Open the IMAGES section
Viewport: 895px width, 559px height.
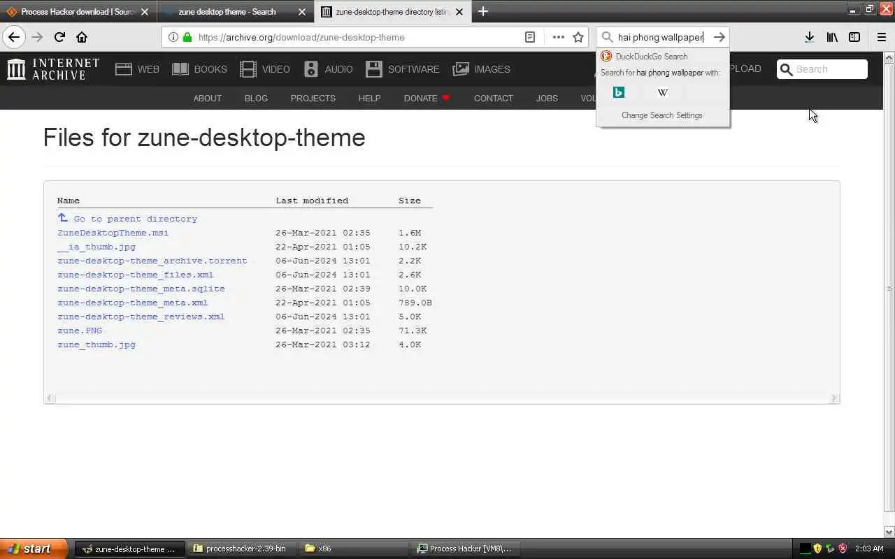tap(482, 68)
